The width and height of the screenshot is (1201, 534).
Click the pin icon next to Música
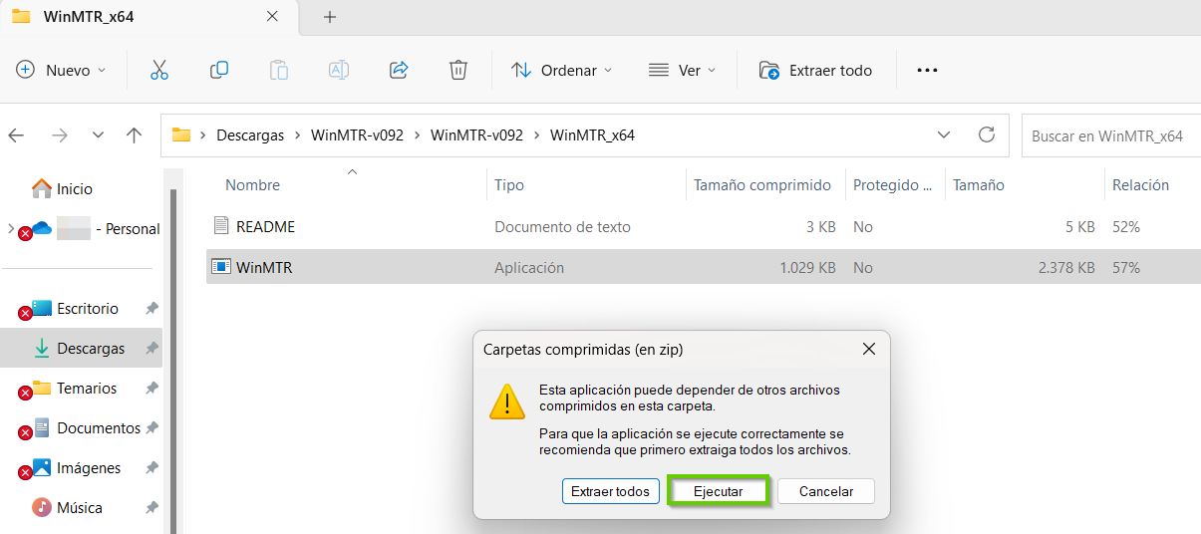click(151, 508)
